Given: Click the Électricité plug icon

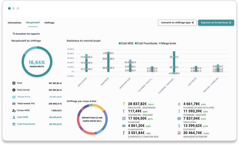Looking at the screenshot, I should (179, 126).
